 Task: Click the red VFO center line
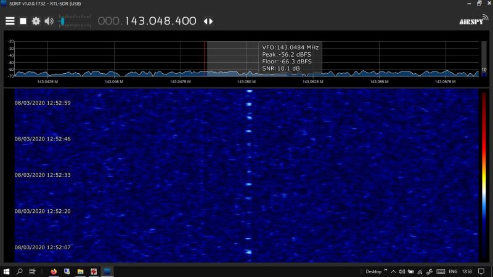click(x=205, y=58)
